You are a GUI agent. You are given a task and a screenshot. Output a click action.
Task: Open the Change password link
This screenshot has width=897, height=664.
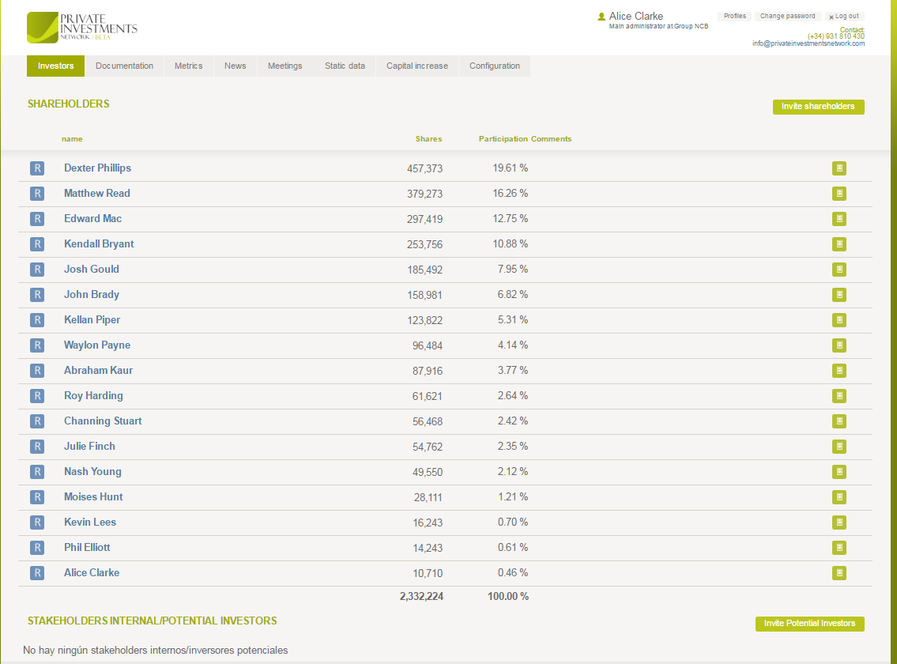(x=787, y=17)
